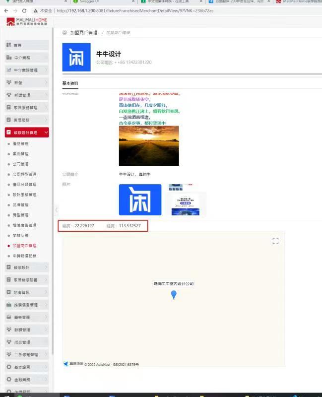Open 產品管理 submenu item

pos(20,143)
